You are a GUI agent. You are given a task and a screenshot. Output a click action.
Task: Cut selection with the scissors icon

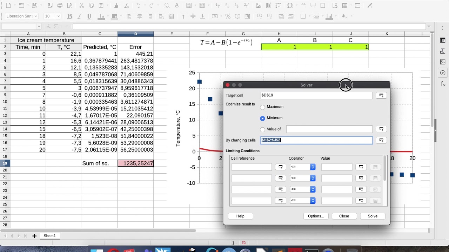coord(82,5)
